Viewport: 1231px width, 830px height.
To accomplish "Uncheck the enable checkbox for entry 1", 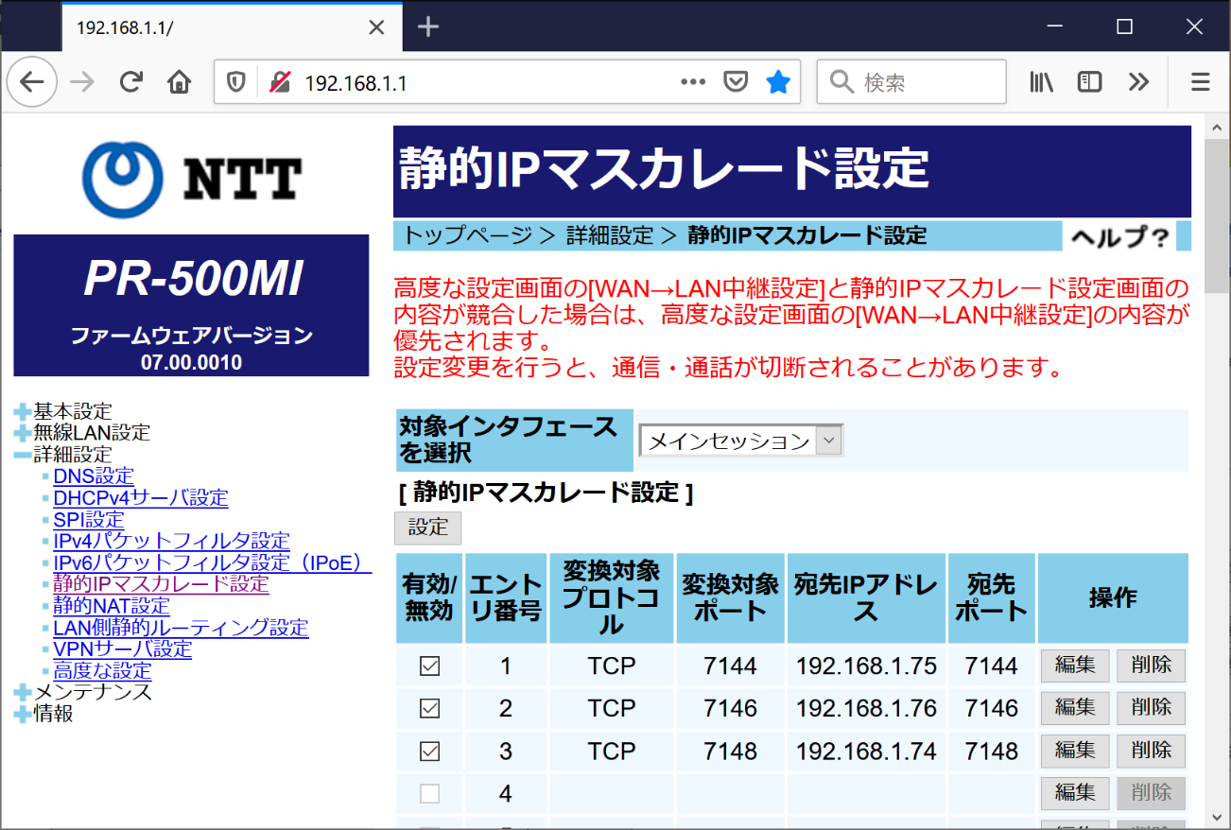I will click(x=429, y=666).
